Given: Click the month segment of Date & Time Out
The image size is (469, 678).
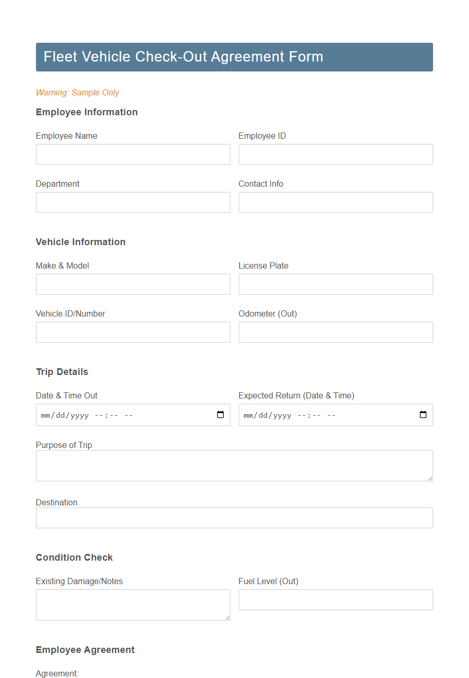Looking at the screenshot, I should pyautogui.click(x=44, y=415).
